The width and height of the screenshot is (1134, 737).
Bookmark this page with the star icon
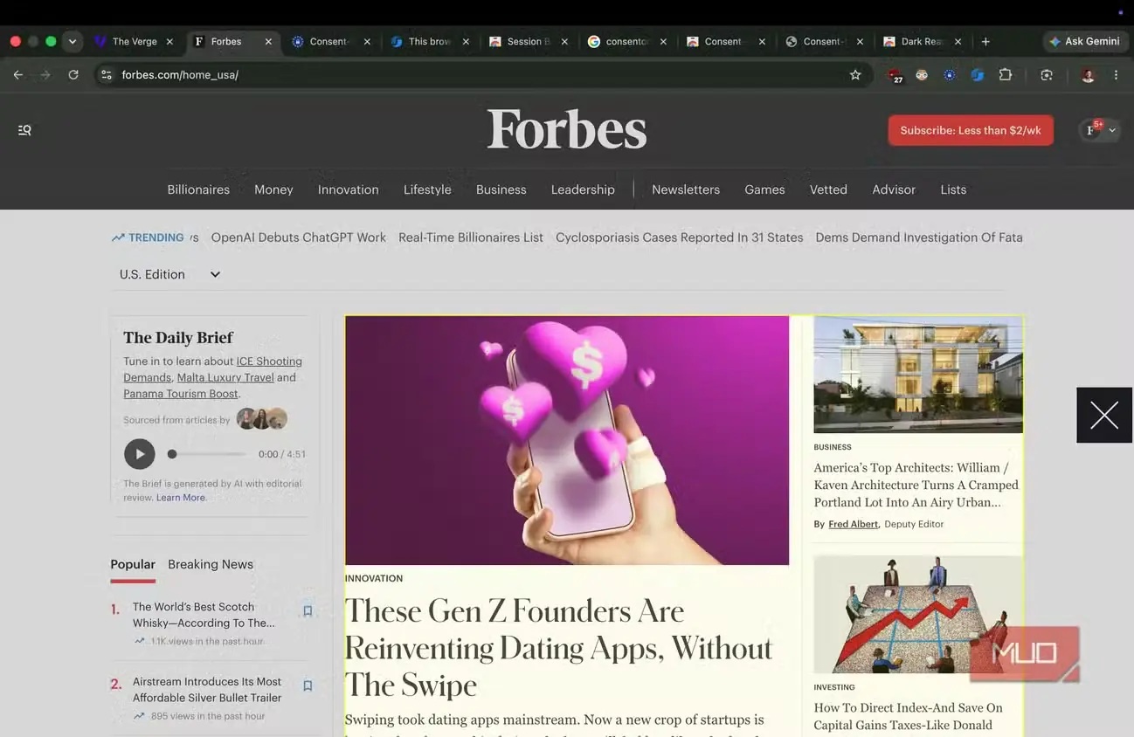coord(855,75)
